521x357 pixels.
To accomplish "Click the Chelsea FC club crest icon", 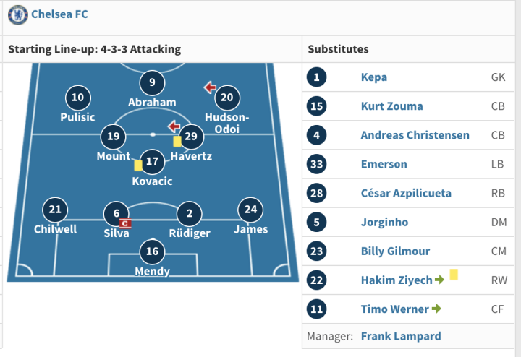I will click(x=18, y=14).
